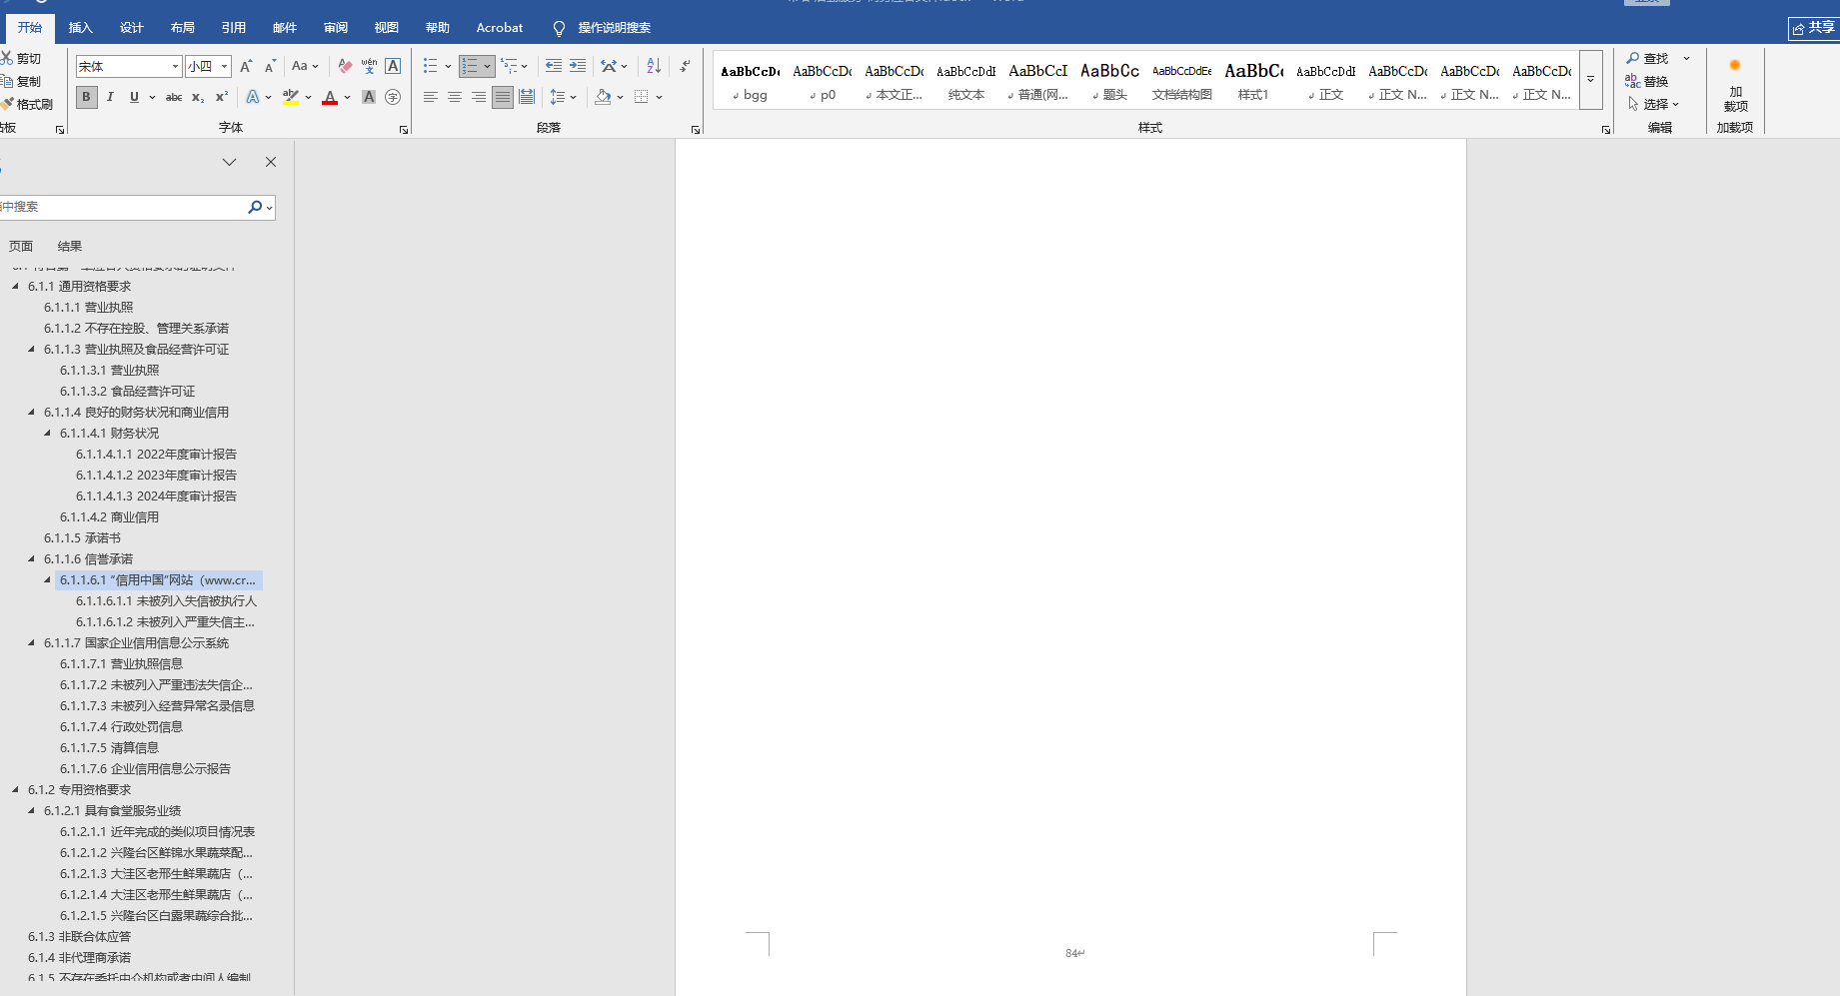Screen dimensions: 1840x996
Task: Open the font name dropdown (宋体)
Action: pyautogui.click(x=175, y=66)
